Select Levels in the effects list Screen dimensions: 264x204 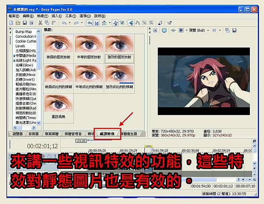(x=20, y=46)
